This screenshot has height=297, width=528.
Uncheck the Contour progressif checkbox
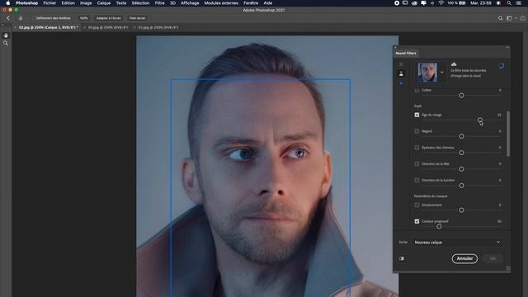(x=417, y=221)
